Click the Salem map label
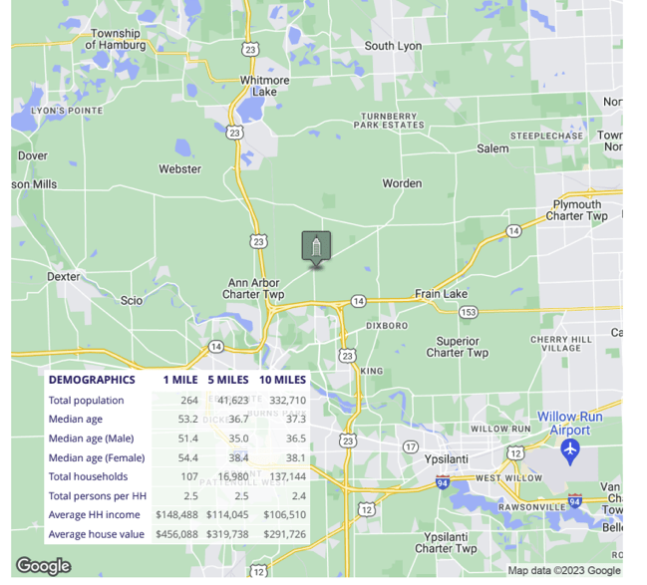The height and width of the screenshot is (585, 647). pyautogui.click(x=492, y=148)
